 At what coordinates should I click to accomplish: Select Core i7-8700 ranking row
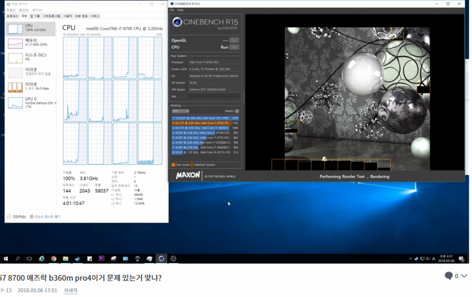205,123
